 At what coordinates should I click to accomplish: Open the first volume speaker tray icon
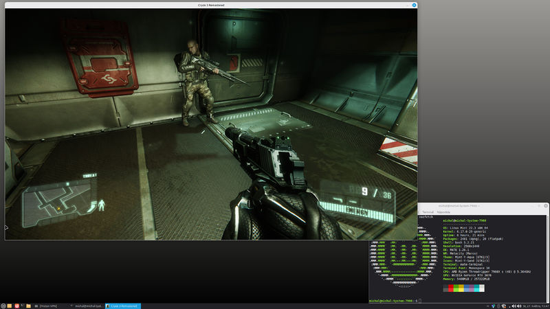point(514,306)
